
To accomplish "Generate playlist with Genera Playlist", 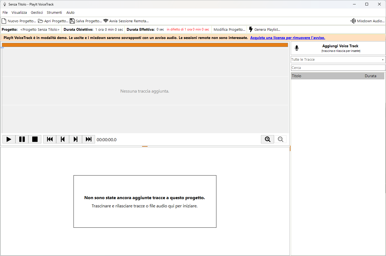I will [264, 29].
